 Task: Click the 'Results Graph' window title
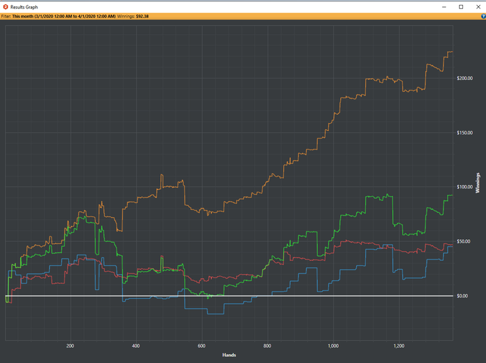[24, 7]
